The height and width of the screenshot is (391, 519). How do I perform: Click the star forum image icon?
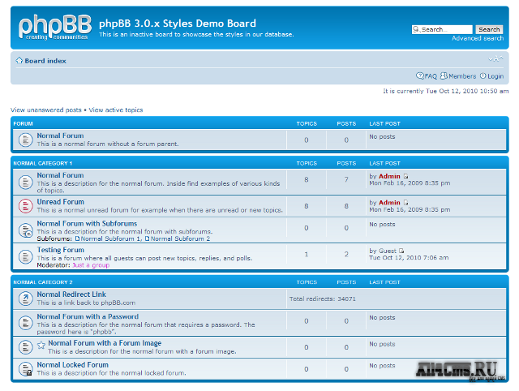[x=41, y=345]
